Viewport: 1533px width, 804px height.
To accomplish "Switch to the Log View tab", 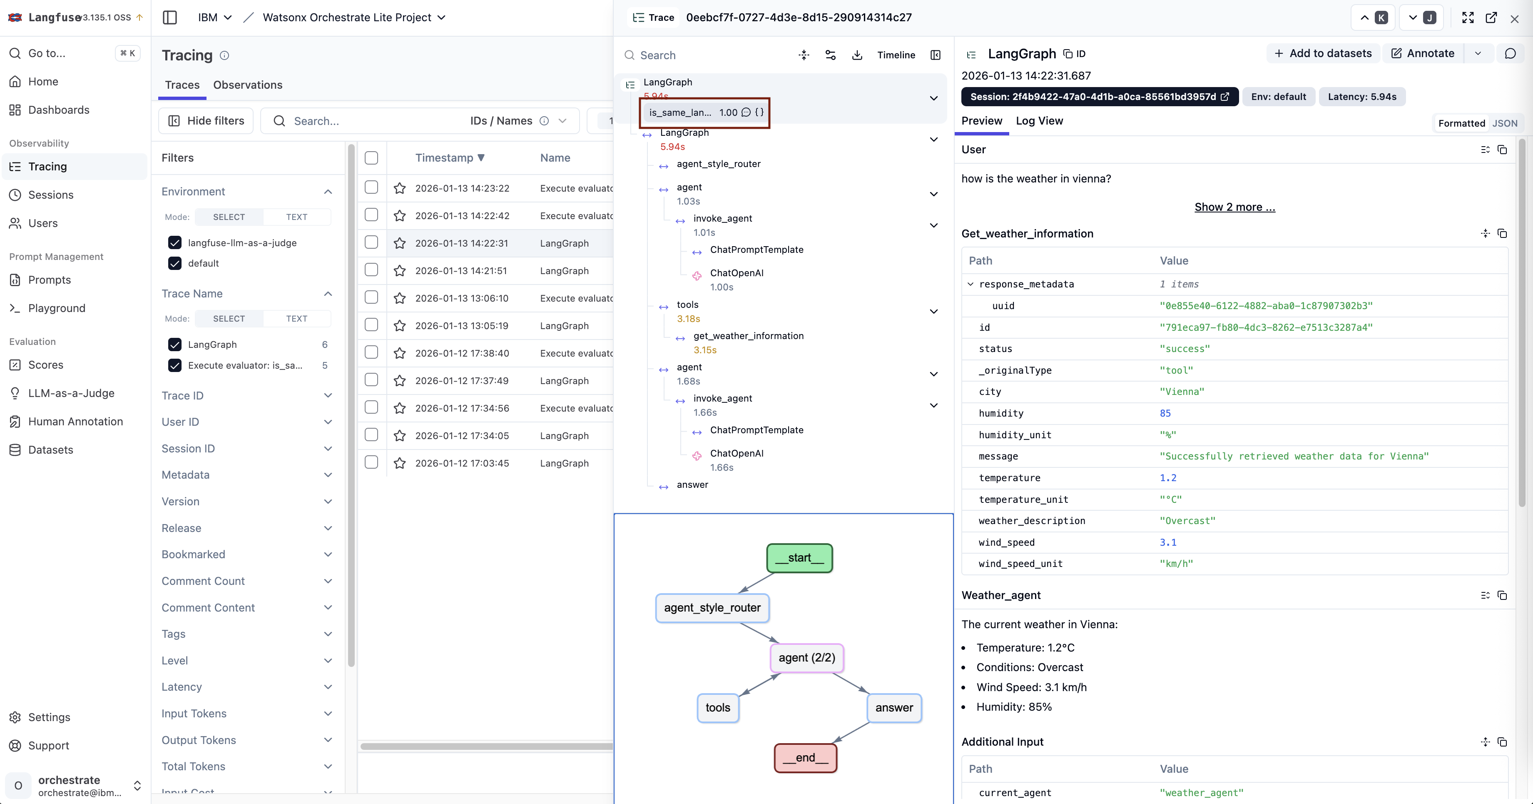I will [x=1039, y=121].
